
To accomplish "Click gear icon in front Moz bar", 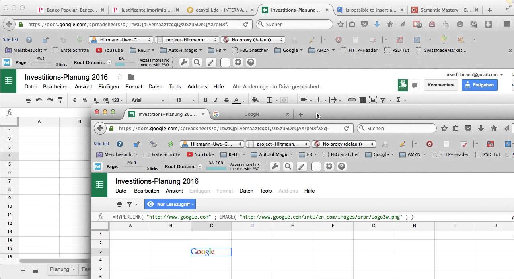I will (329, 166).
